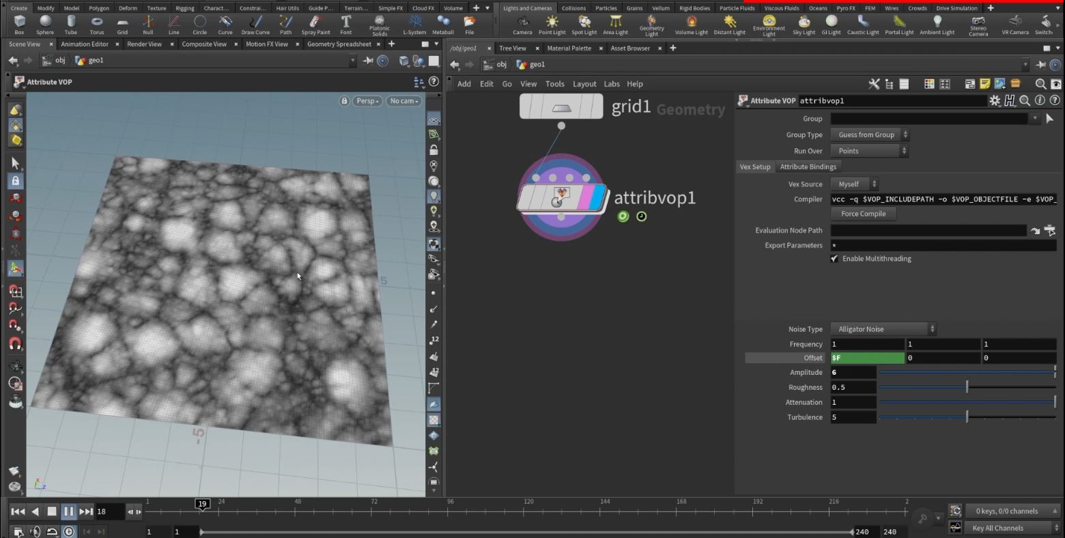Select the Grid shelf tool

coord(122,25)
